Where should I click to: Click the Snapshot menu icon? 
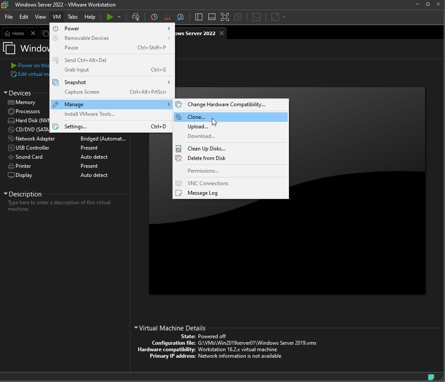coord(55,82)
